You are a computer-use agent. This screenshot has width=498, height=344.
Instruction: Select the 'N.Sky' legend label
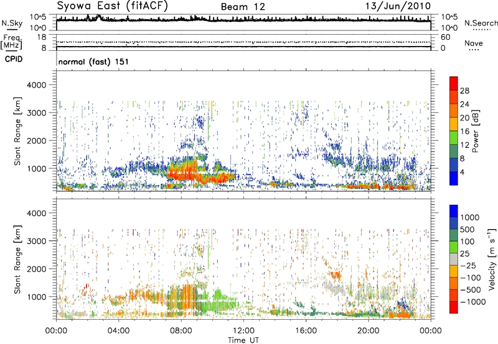[x=12, y=23]
